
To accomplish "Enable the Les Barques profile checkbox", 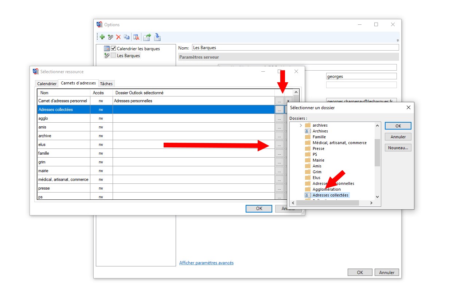I will click(113, 55).
